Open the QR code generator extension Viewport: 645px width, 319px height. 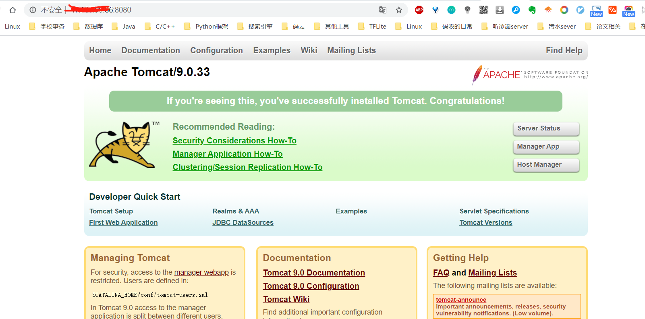tap(483, 10)
